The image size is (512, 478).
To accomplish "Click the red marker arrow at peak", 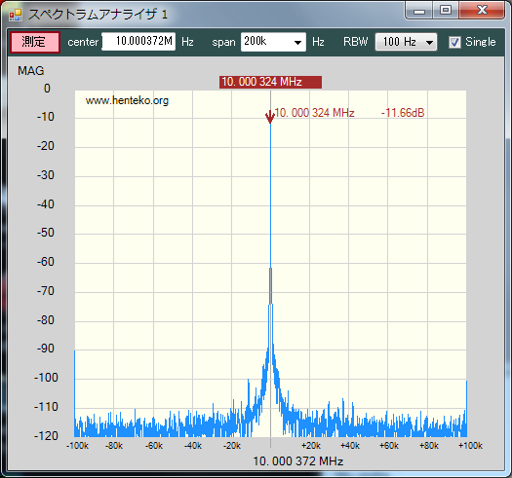I will [x=270, y=117].
